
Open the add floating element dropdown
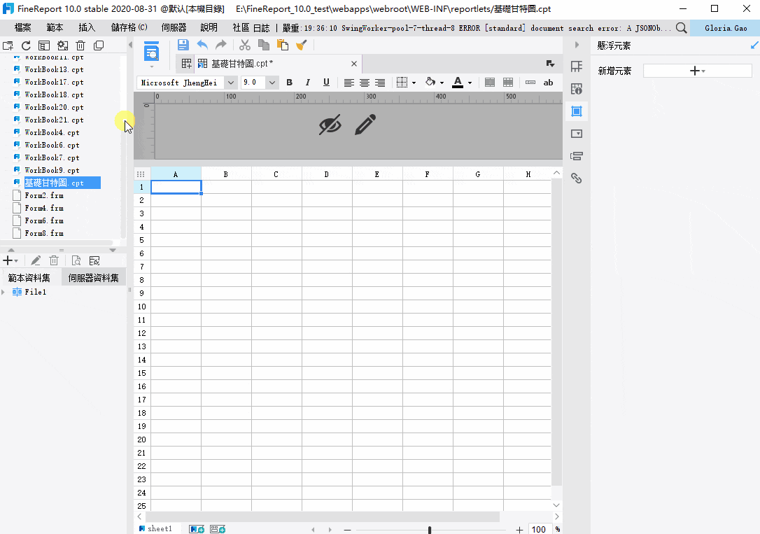pyautogui.click(x=698, y=71)
